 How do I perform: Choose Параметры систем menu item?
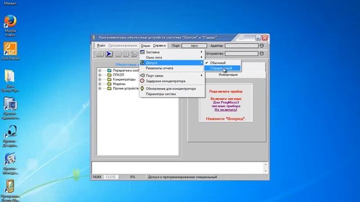172,94
